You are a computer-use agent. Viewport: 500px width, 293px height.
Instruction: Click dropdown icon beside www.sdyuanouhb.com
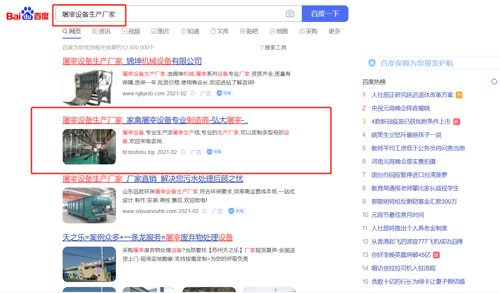click(x=205, y=211)
